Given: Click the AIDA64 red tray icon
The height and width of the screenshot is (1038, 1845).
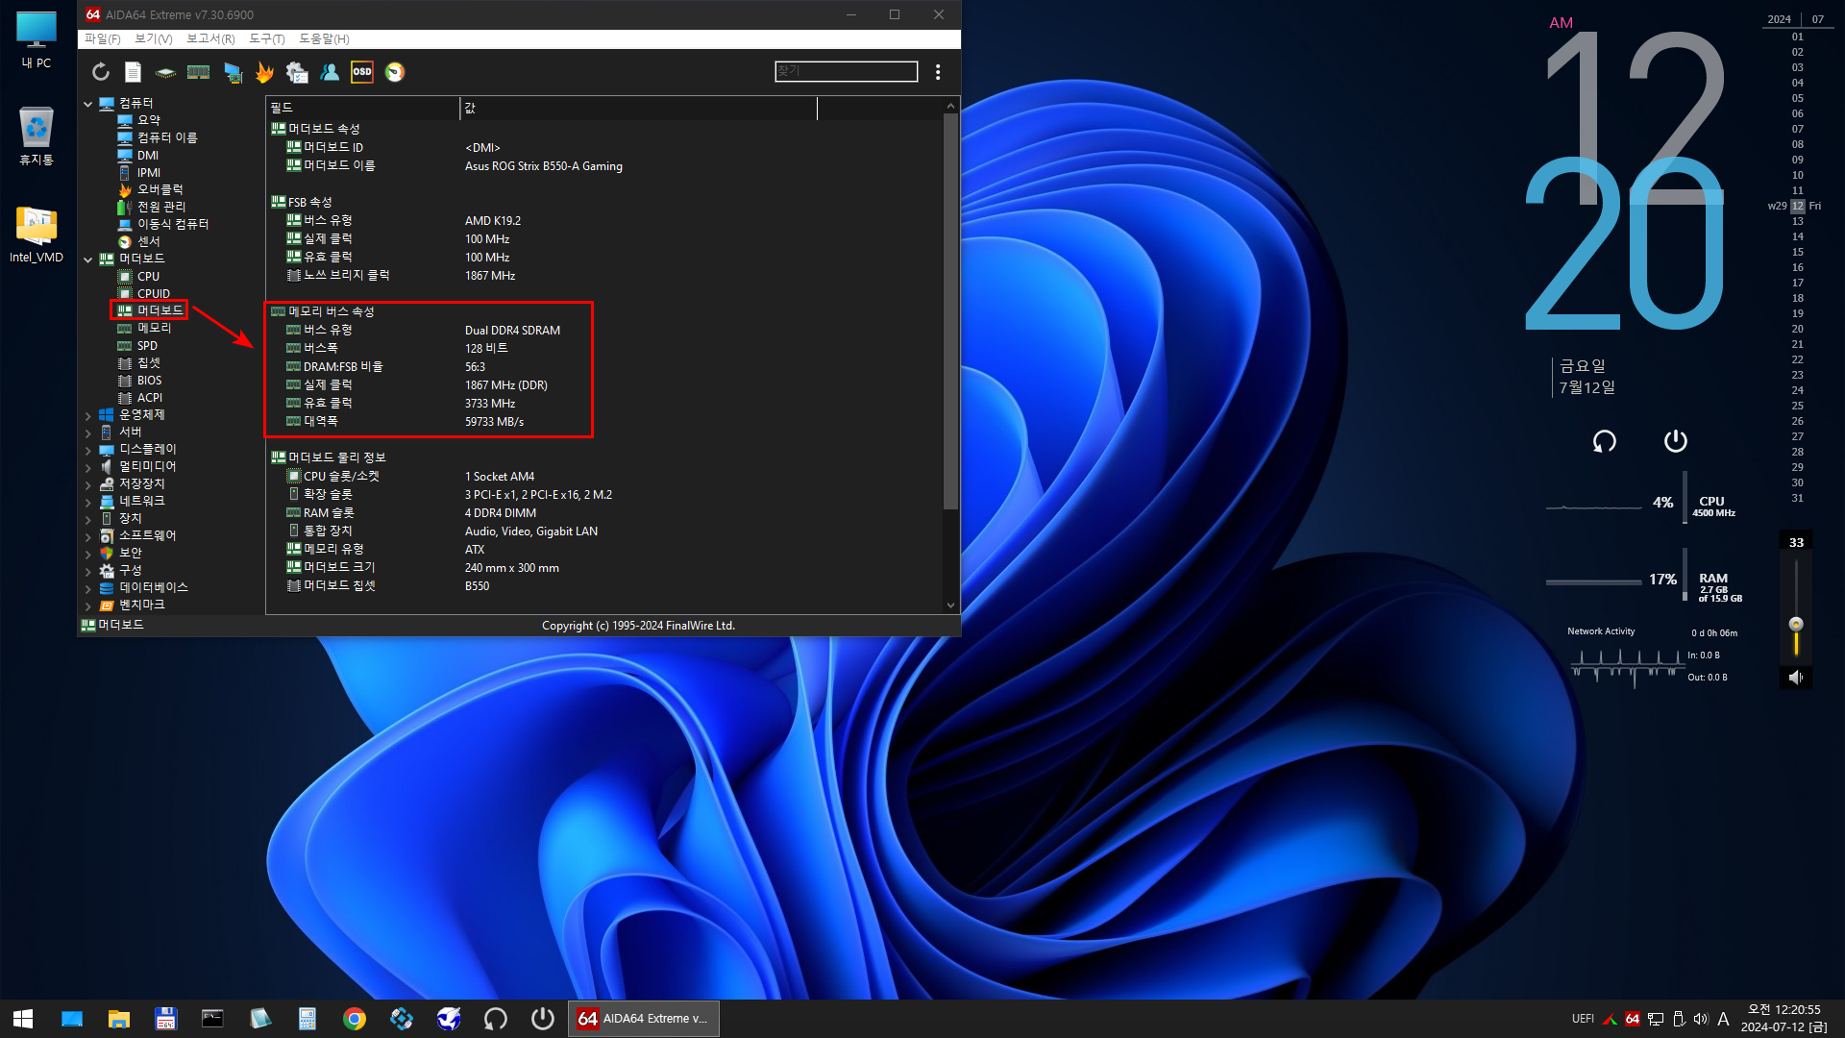Looking at the screenshot, I should tap(1633, 1019).
